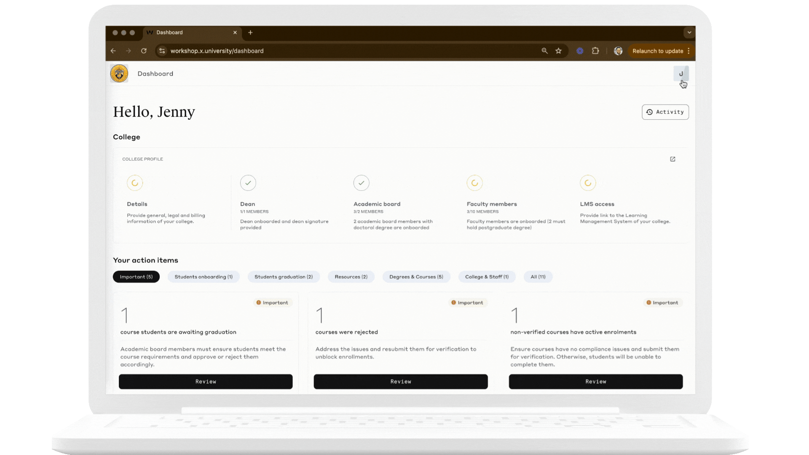Open the Activity panel
This screenshot has width=809, height=455.
(665, 112)
